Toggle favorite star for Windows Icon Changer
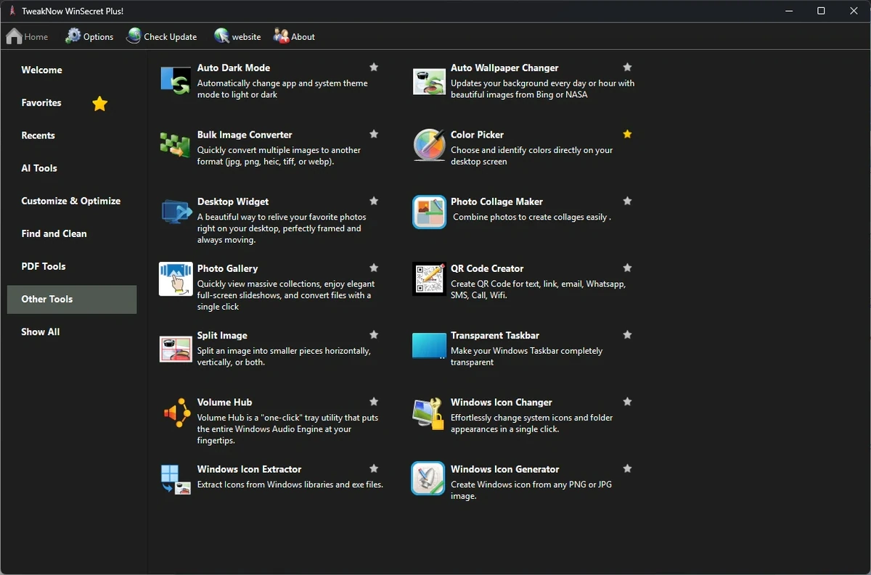The width and height of the screenshot is (871, 575). coord(628,402)
